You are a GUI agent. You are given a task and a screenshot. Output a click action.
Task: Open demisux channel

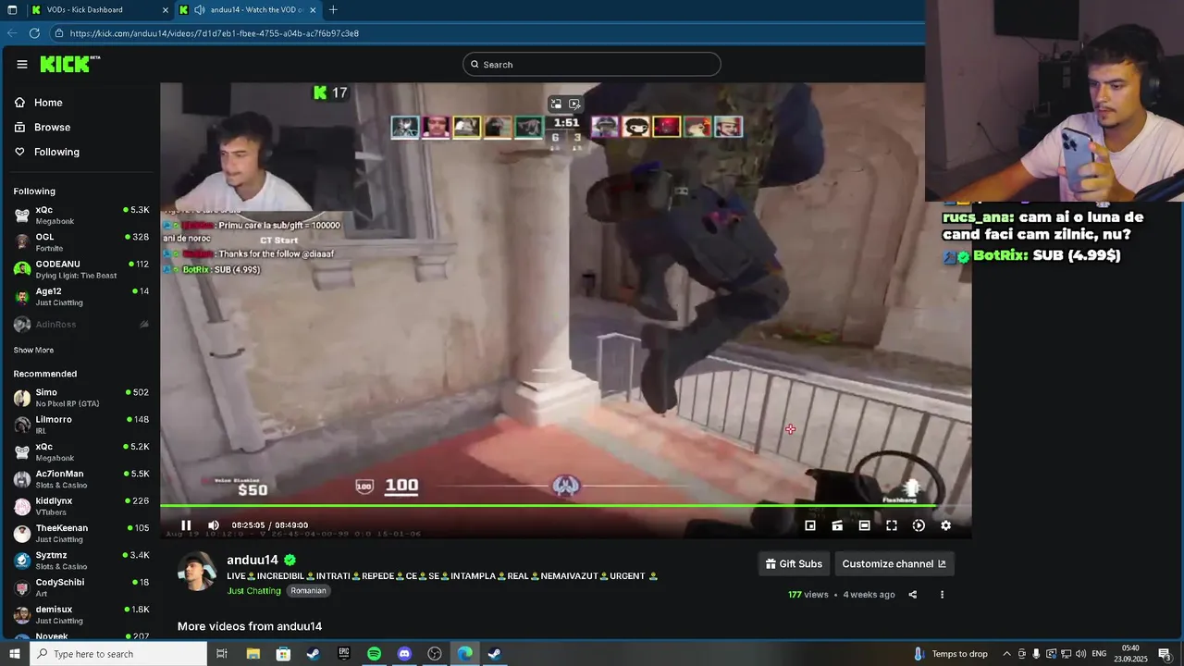click(x=80, y=615)
